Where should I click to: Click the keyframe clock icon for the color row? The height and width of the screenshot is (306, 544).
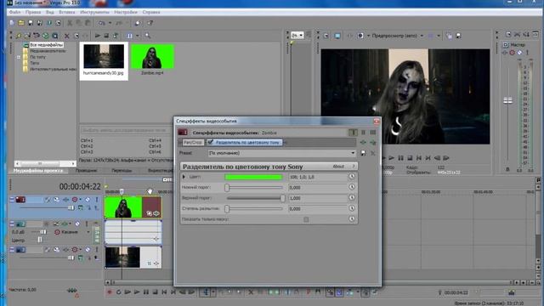click(x=352, y=176)
